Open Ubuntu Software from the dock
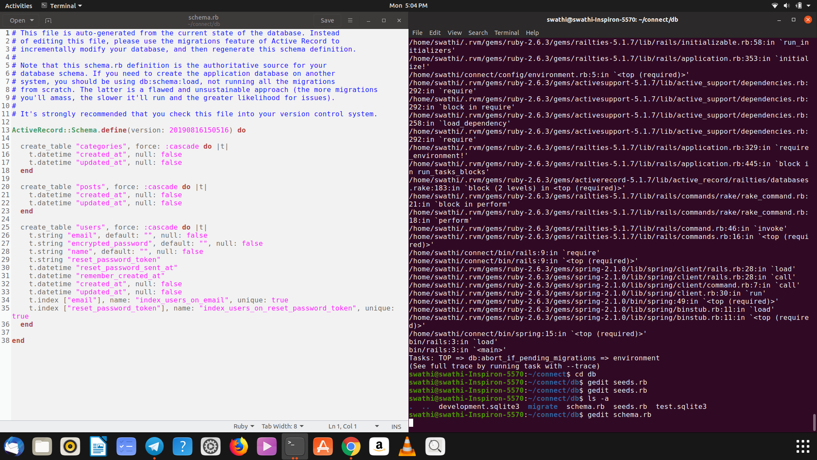Viewport: 817px width, 460px height. point(323,446)
